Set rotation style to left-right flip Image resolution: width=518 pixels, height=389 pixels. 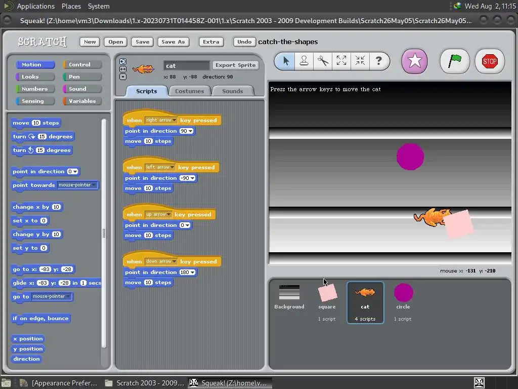click(x=122, y=69)
